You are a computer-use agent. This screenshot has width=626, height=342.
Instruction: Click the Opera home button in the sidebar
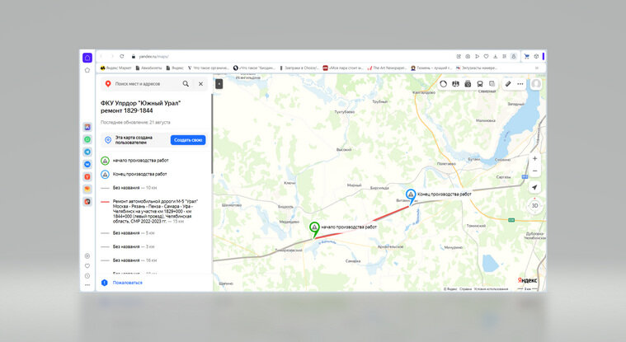[87, 58]
